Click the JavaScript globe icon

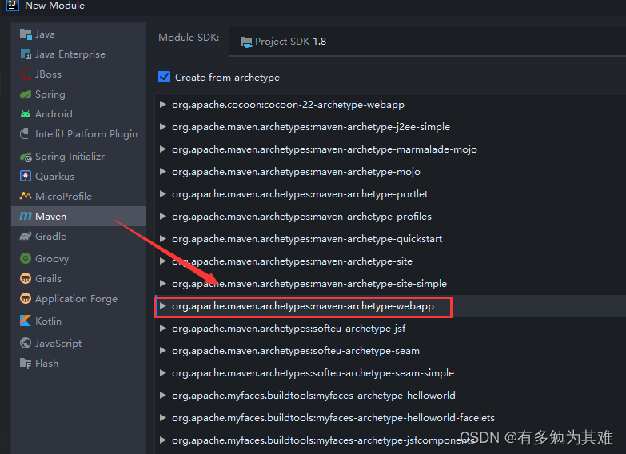click(26, 343)
